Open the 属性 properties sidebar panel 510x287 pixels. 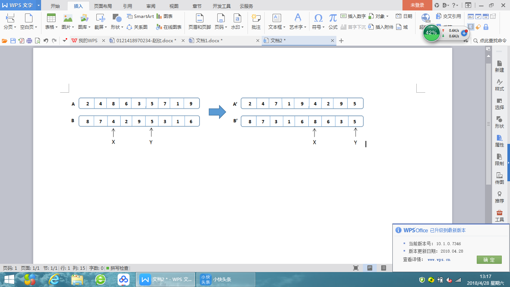pos(499,141)
